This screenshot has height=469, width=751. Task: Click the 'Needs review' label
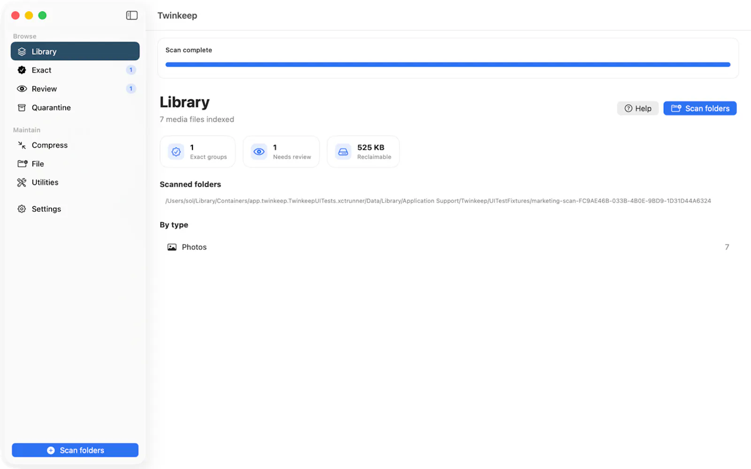[292, 157]
